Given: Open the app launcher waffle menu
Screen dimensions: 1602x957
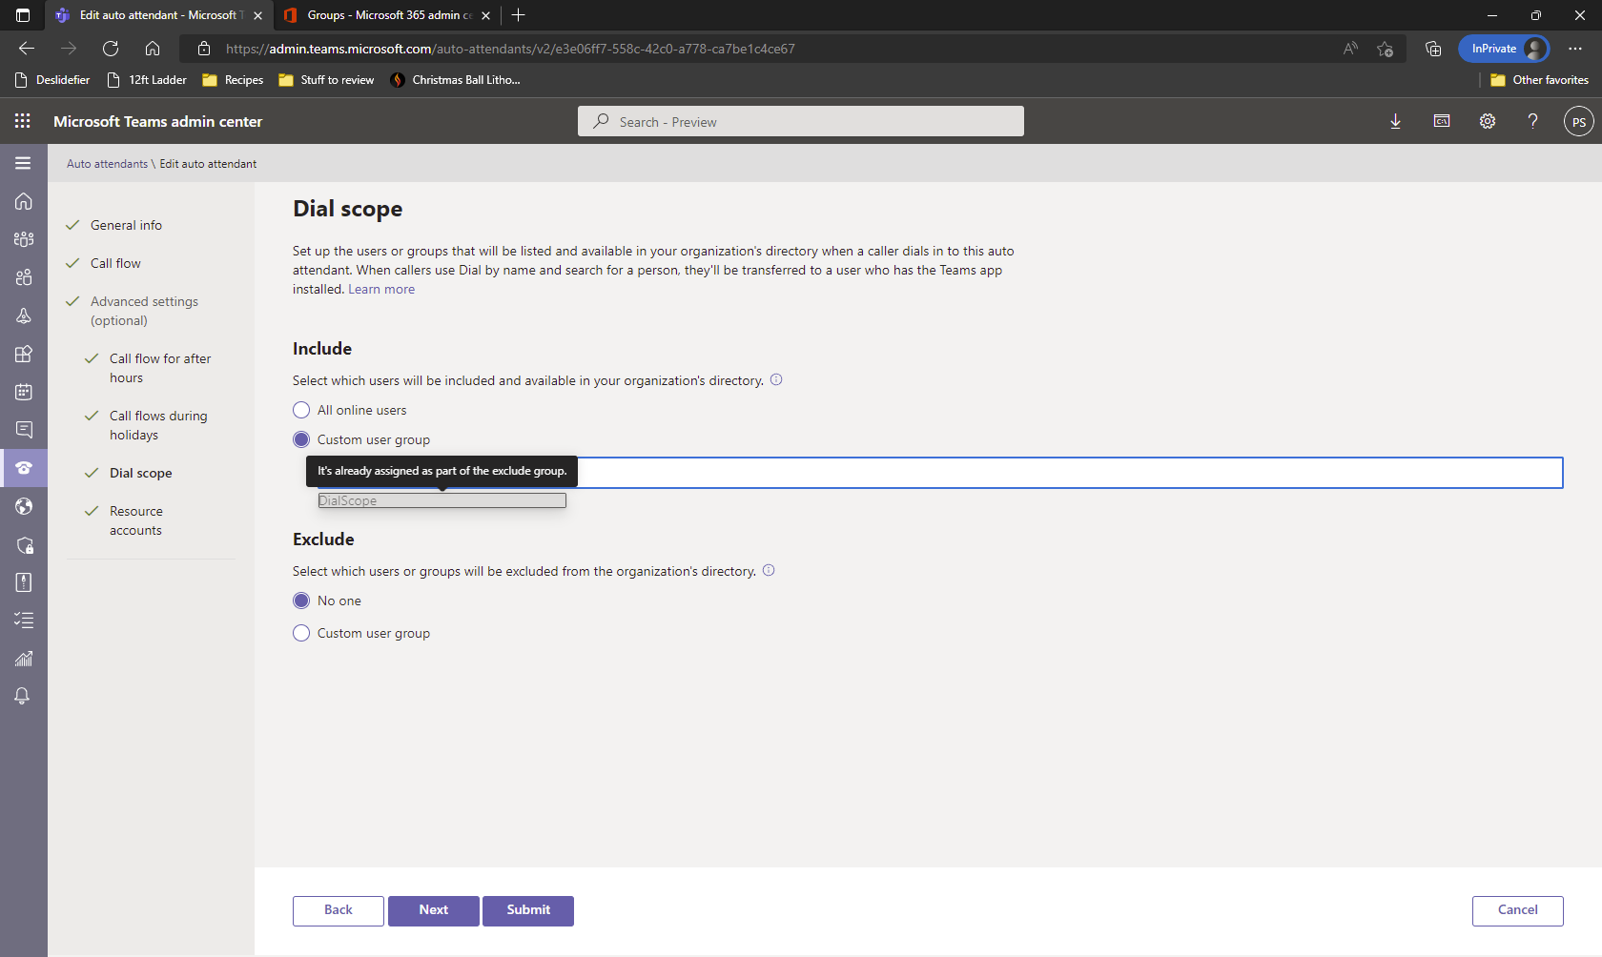Looking at the screenshot, I should tap(23, 121).
